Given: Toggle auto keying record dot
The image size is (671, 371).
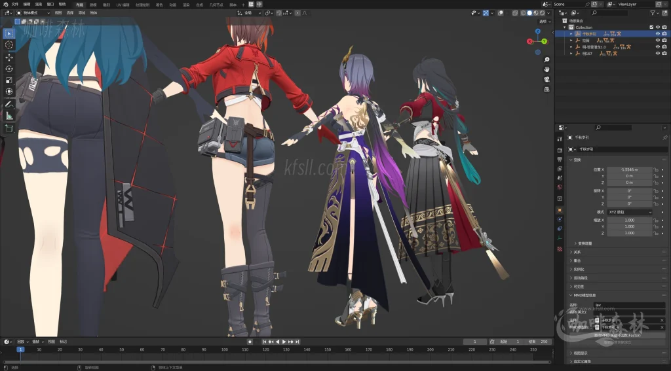Looking at the screenshot, I should tap(250, 342).
